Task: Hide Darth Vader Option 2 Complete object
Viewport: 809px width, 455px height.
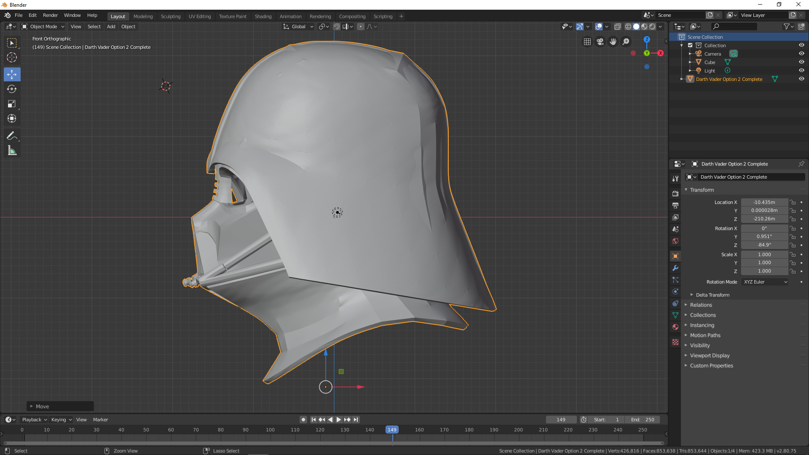Action: pos(801,79)
